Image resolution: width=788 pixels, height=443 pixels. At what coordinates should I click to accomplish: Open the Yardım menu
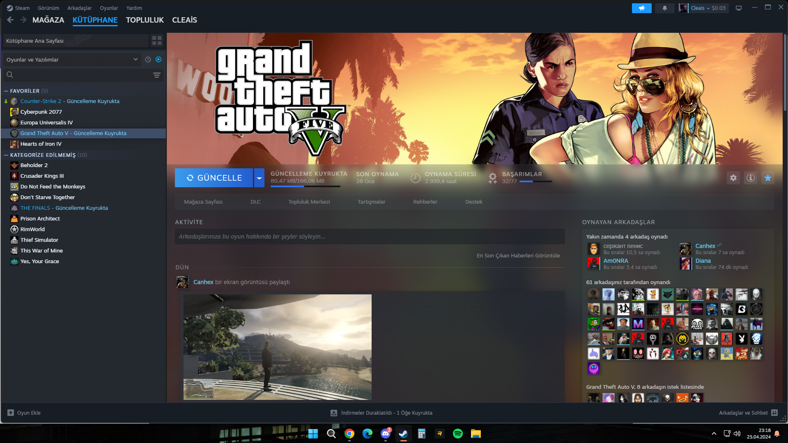tap(134, 8)
